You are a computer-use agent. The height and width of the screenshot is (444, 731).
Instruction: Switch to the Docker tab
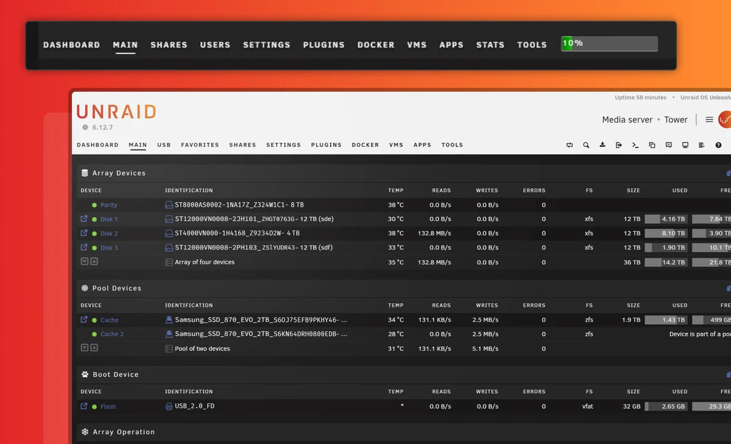[x=365, y=145]
